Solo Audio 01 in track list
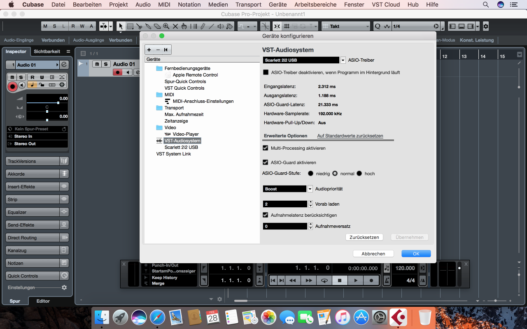Screen dimensions: 527x329 click(x=106, y=64)
